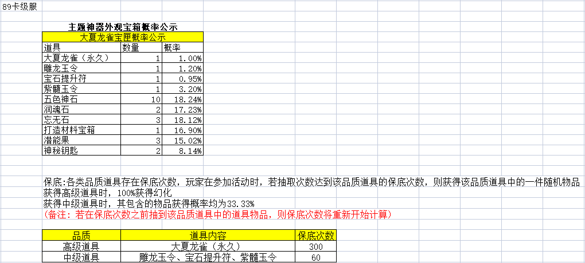
Task: Click the red 备注 note line
Action: click(217, 214)
